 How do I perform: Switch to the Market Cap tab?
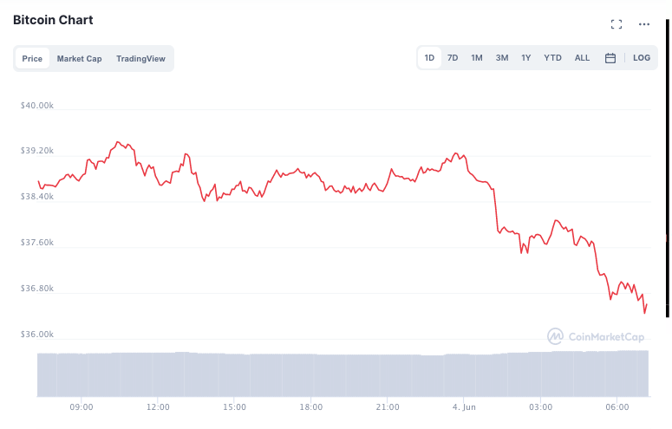coord(79,59)
